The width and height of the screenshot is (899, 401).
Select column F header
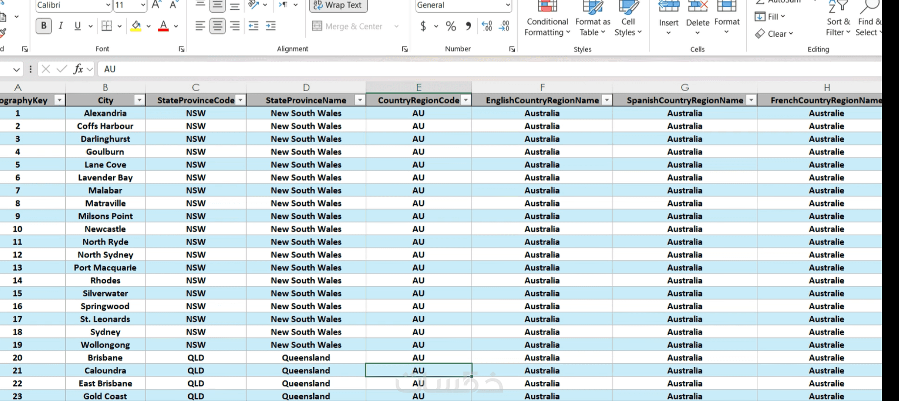pos(542,87)
